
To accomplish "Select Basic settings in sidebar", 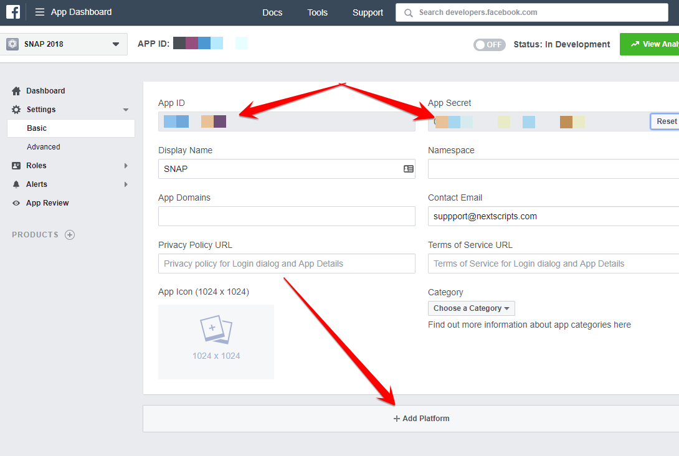I will (71, 128).
